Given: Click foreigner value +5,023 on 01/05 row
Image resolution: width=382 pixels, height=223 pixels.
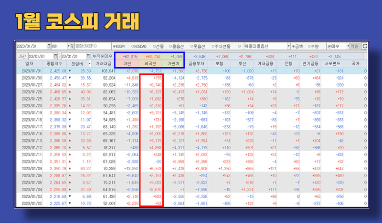Looking at the screenshot, I should (x=155, y=182).
